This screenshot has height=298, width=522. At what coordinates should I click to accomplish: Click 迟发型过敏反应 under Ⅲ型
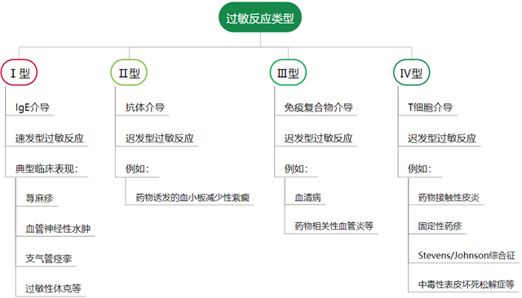(x=318, y=138)
